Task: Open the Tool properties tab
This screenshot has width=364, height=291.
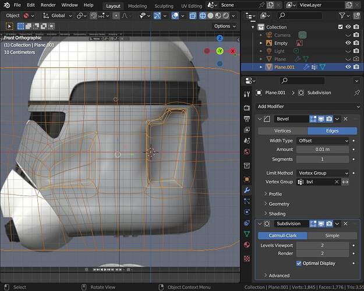Action: 247,94
